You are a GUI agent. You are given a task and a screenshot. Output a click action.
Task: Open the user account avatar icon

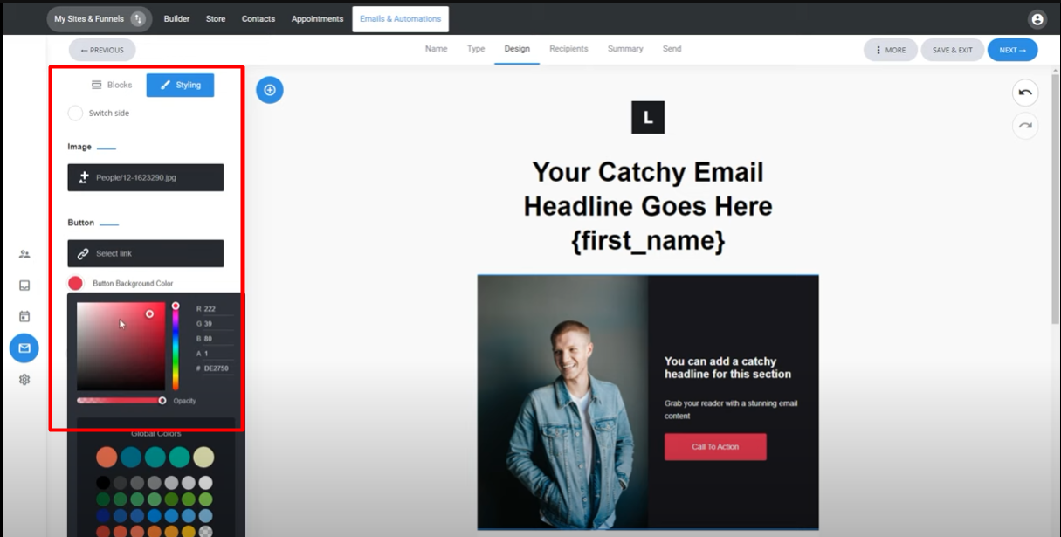pos(1037,19)
